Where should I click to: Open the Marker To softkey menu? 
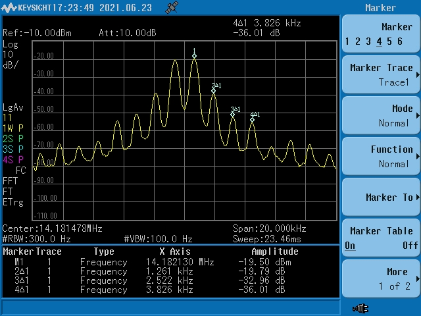coord(381,197)
